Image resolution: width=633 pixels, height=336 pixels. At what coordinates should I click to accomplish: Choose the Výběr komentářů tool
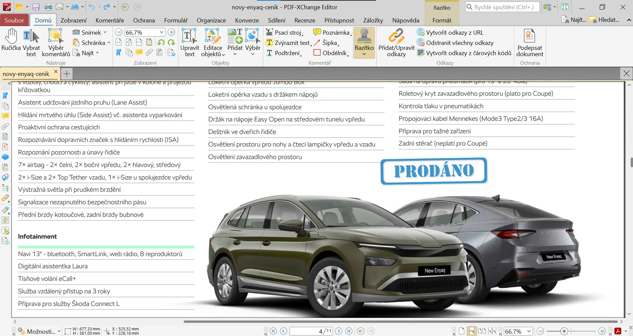click(56, 43)
